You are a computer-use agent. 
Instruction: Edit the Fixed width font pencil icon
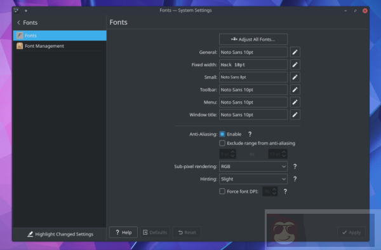[295, 65]
